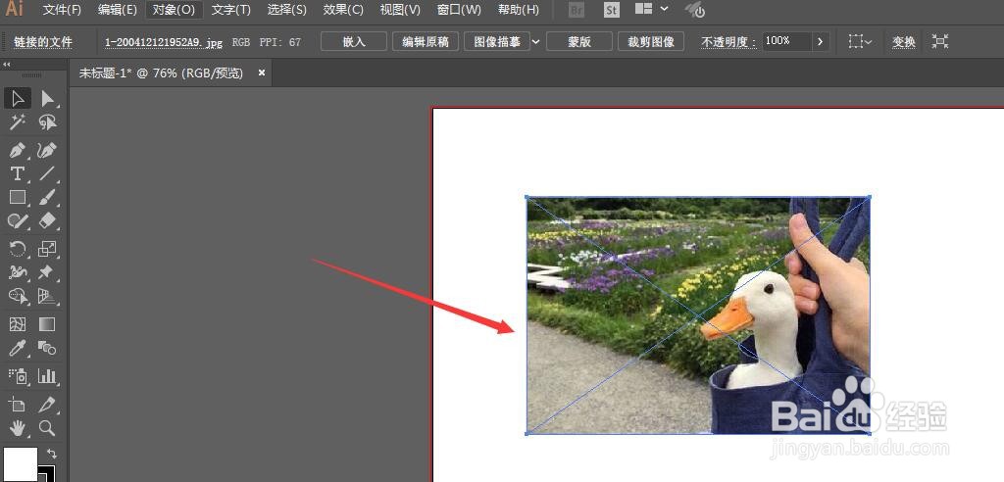Image resolution: width=1004 pixels, height=482 pixels.
Task: Open the 窗口(W) menu
Action: 459,10
